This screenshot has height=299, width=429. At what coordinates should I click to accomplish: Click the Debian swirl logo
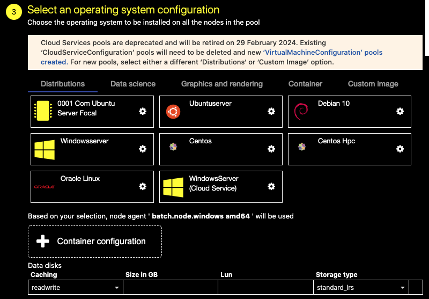point(301,112)
